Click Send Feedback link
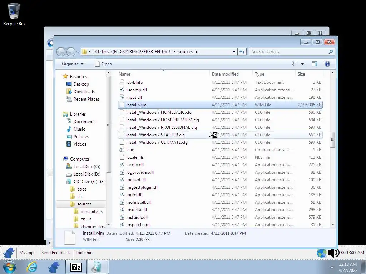Image resolution: width=366 pixels, height=274 pixels. (x=55, y=253)
